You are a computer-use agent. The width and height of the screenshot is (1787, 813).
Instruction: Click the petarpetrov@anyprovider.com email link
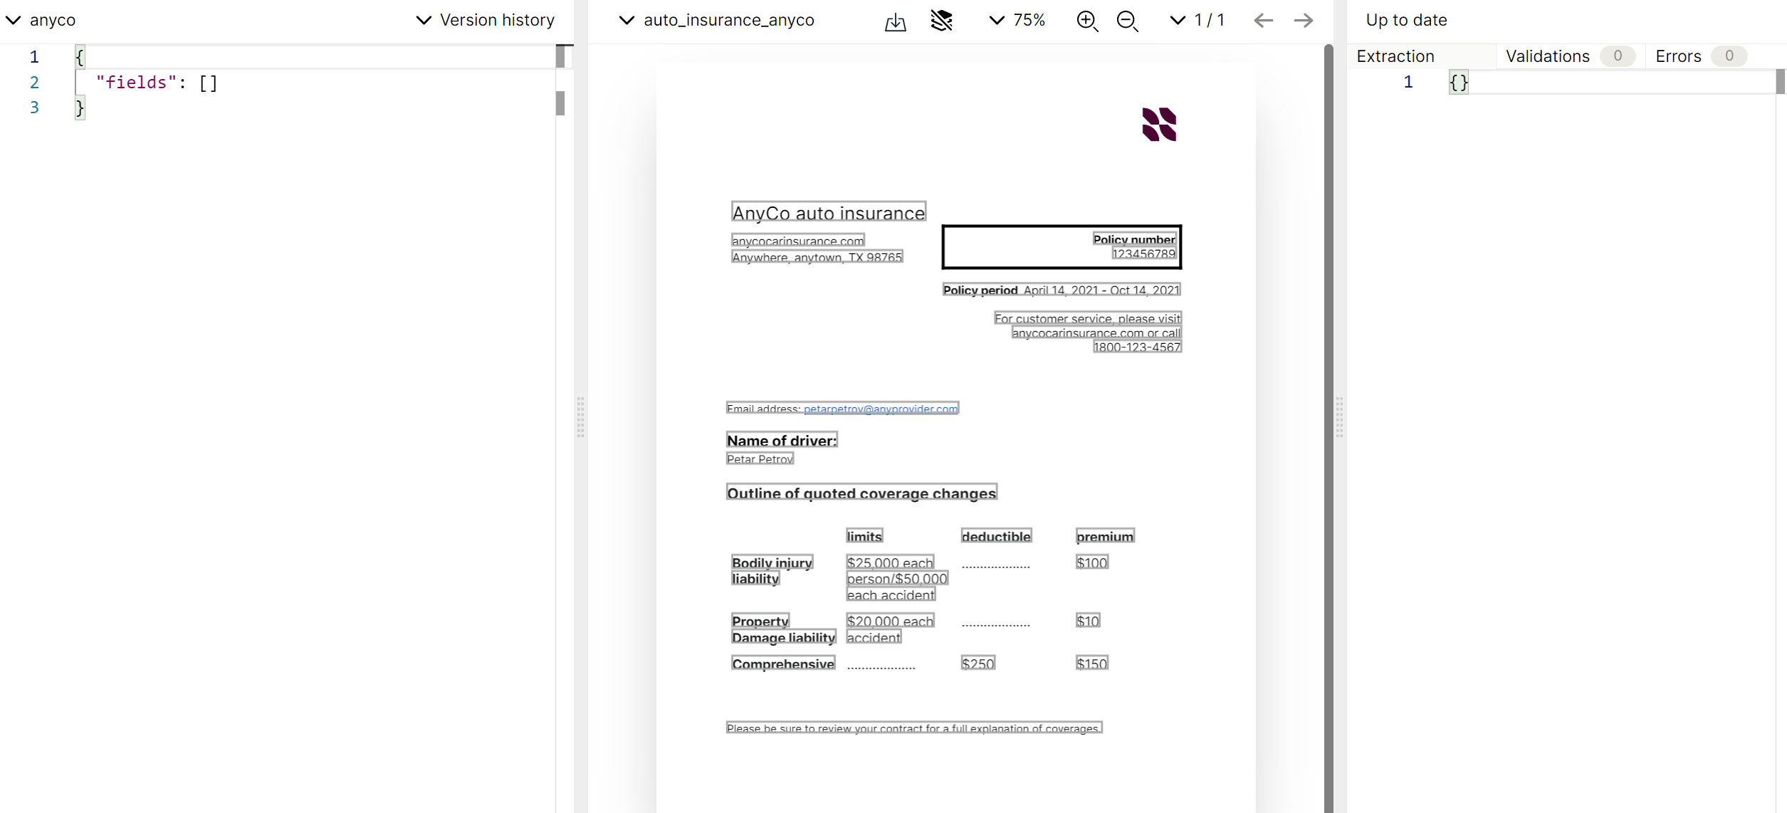880,409
